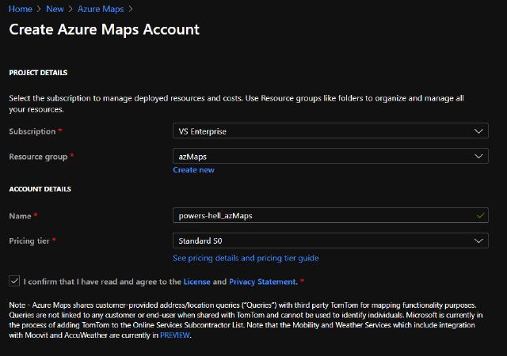
Task: Click the Name field label
Action: pyautogui.click(x=20, y=216)
